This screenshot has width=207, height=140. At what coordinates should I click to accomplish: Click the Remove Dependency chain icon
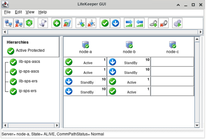164,23
